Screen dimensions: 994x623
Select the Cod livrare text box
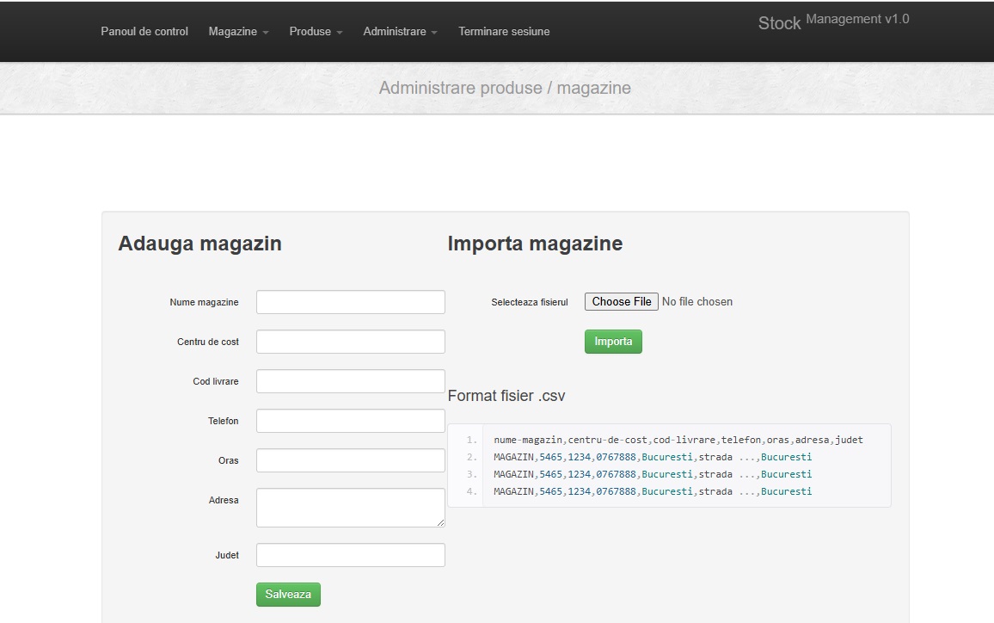tap(350, 381)
